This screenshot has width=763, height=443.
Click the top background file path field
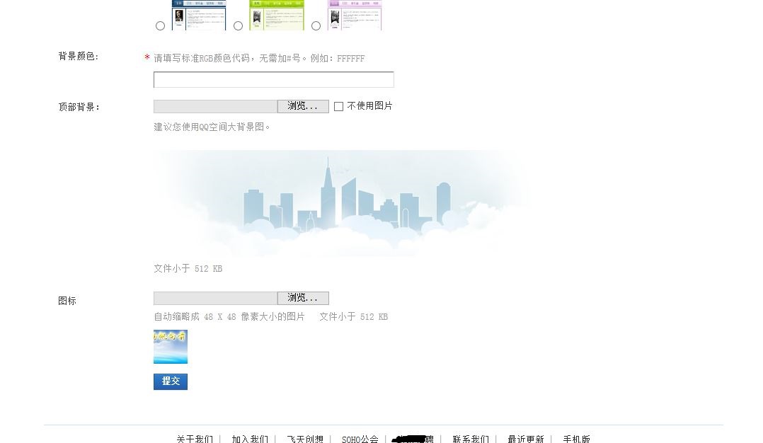click(x=216, y=106)
